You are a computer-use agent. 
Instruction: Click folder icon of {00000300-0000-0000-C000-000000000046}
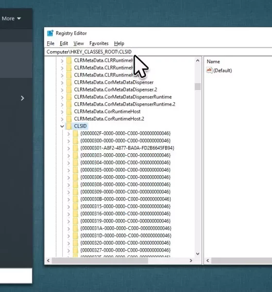(x=75, y=141)
